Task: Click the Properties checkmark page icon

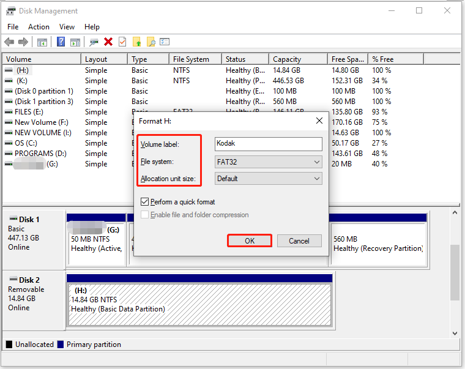Action: click(122, 42)
